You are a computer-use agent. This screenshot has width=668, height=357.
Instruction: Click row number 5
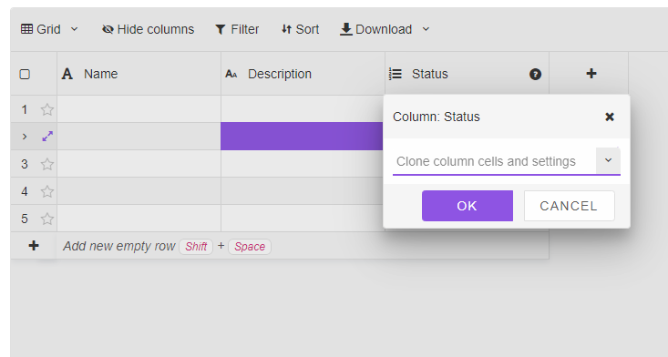coord(25,219)
